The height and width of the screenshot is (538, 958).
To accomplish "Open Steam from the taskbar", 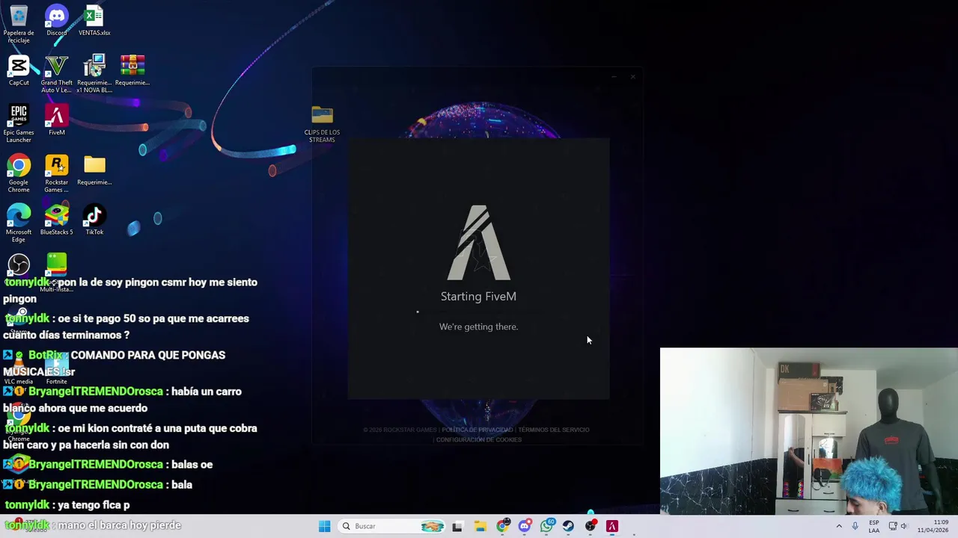I will point(568,526).
